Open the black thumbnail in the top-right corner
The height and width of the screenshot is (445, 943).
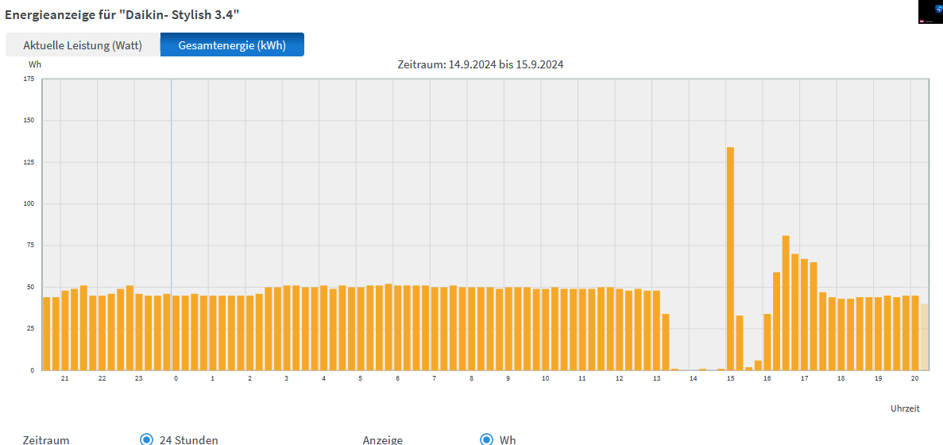pyautogui.click(x=929, y=12)
